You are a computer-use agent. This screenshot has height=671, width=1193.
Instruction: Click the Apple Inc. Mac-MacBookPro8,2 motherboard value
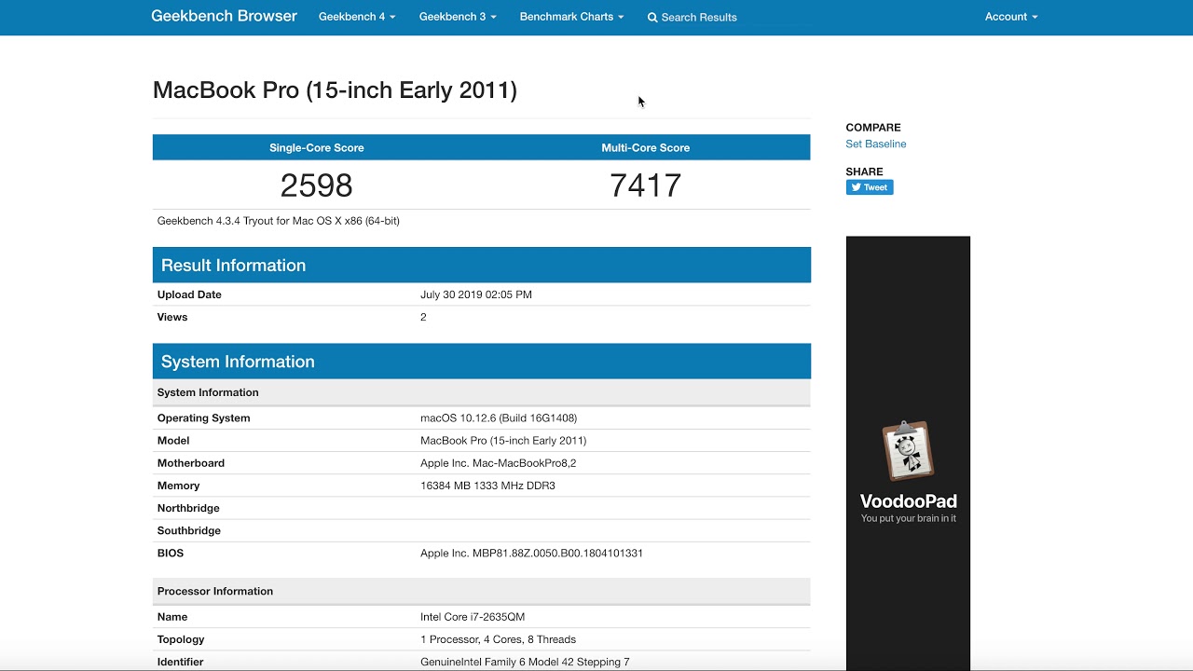tap(499, 463)
